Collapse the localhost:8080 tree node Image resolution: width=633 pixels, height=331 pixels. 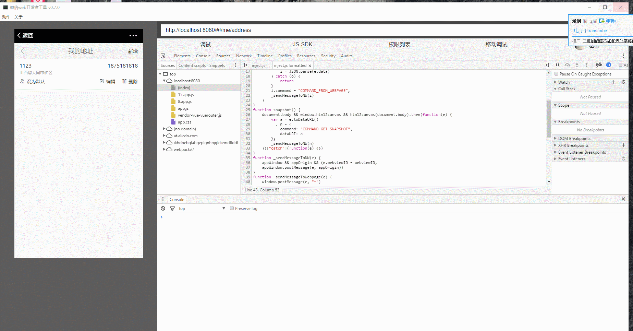[x=164, y=81]
